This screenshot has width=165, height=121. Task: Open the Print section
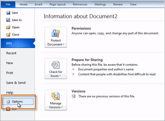coord(9,73)
